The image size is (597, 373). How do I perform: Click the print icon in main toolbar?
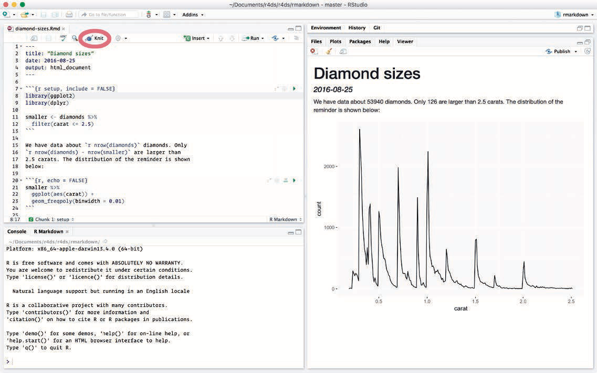coord(69,15)
